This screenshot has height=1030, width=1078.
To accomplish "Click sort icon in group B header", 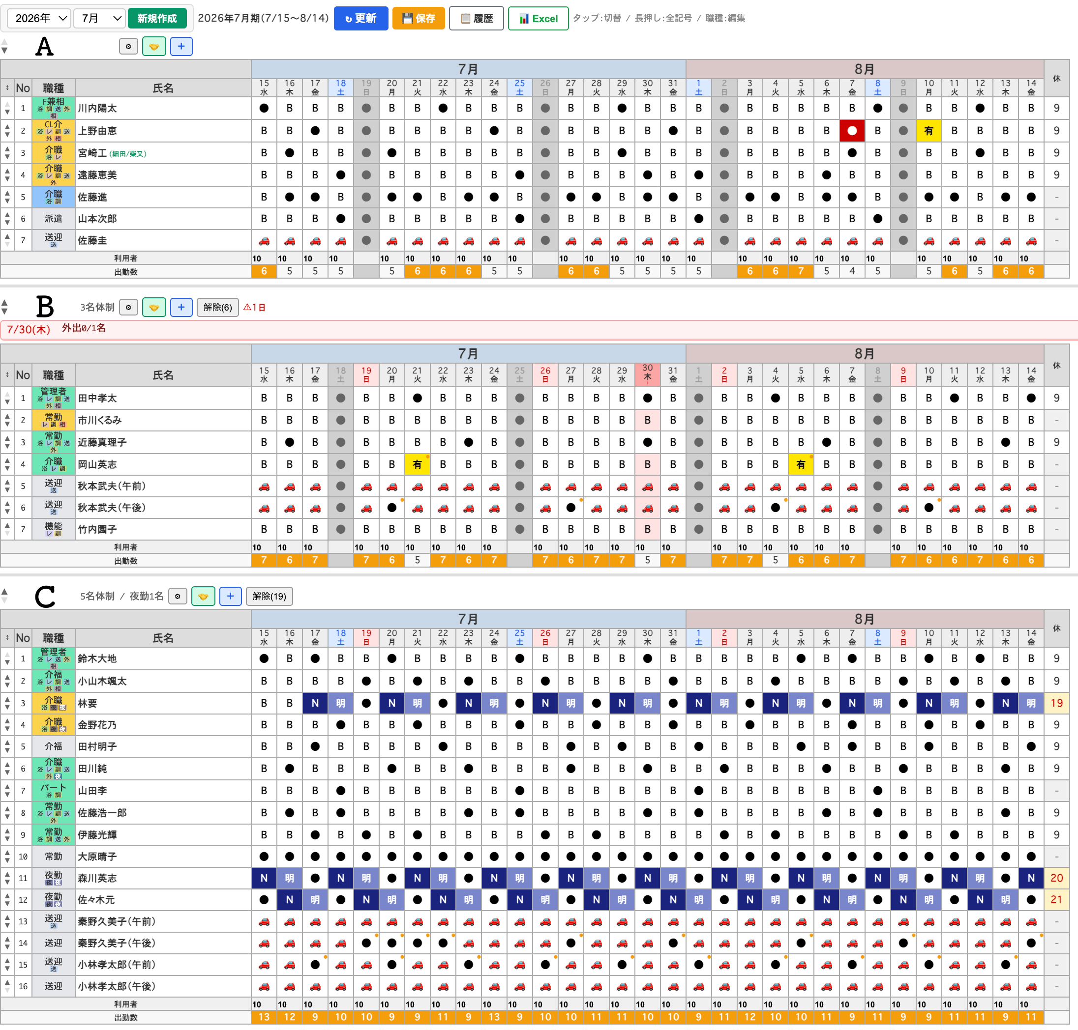I will coord(7,375).
